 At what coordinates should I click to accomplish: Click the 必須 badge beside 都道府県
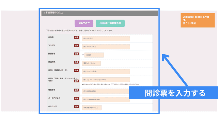[x=76, y=62]
